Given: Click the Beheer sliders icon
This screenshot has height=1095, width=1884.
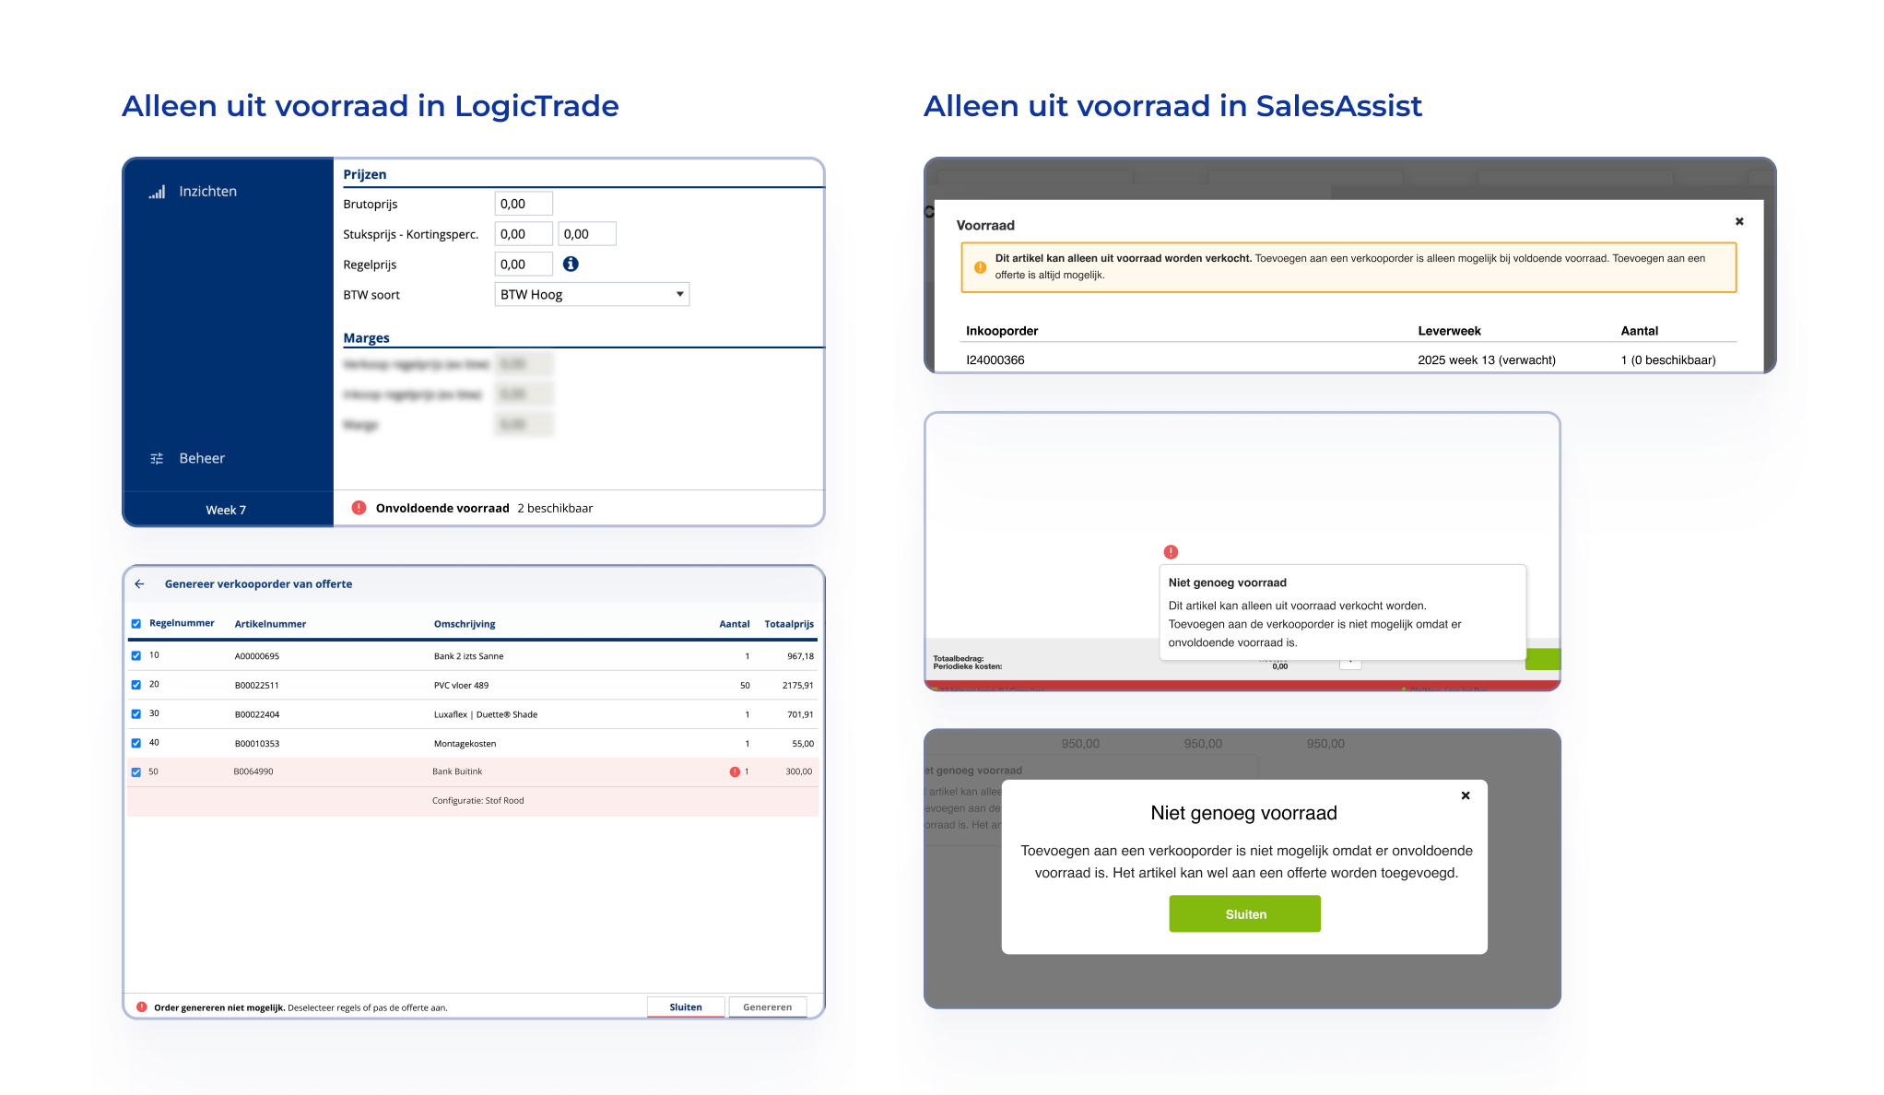Looking at the screenshot, I should (x=157, y=458).
